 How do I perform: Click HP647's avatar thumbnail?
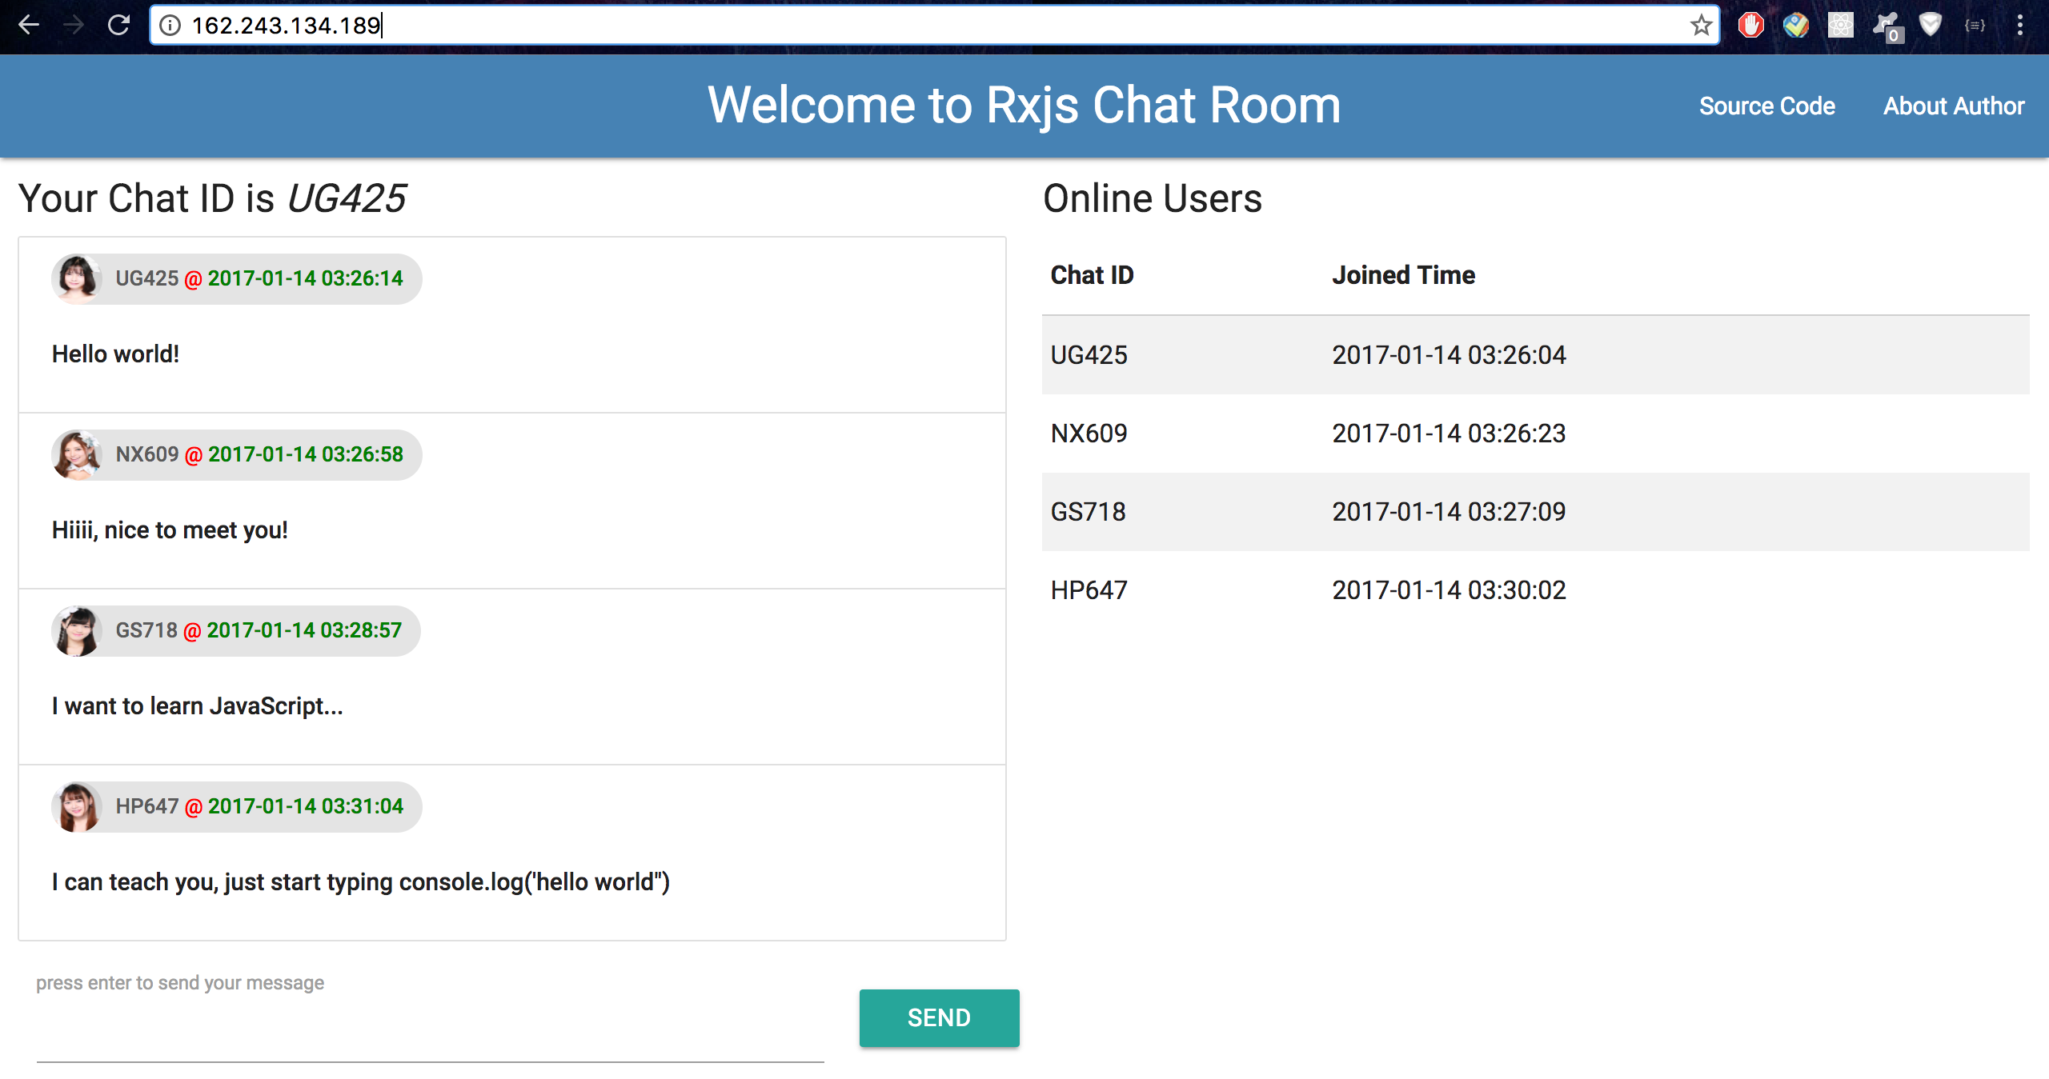click(78, 806)
